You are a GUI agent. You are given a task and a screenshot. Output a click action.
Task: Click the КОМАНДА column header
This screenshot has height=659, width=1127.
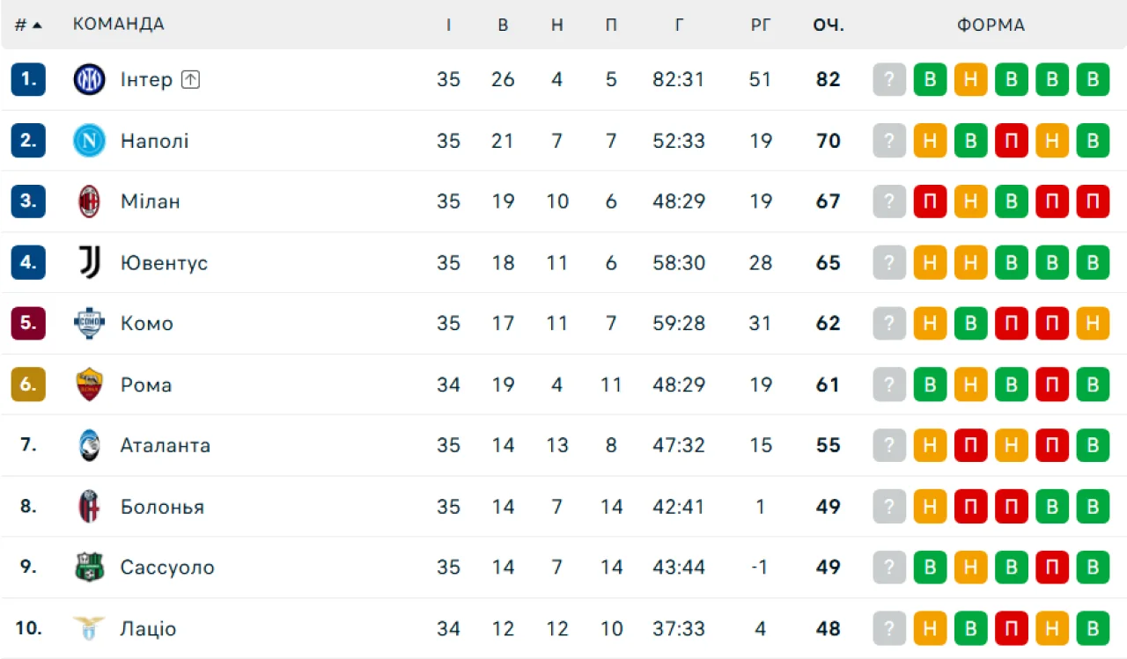pos(118,25)
